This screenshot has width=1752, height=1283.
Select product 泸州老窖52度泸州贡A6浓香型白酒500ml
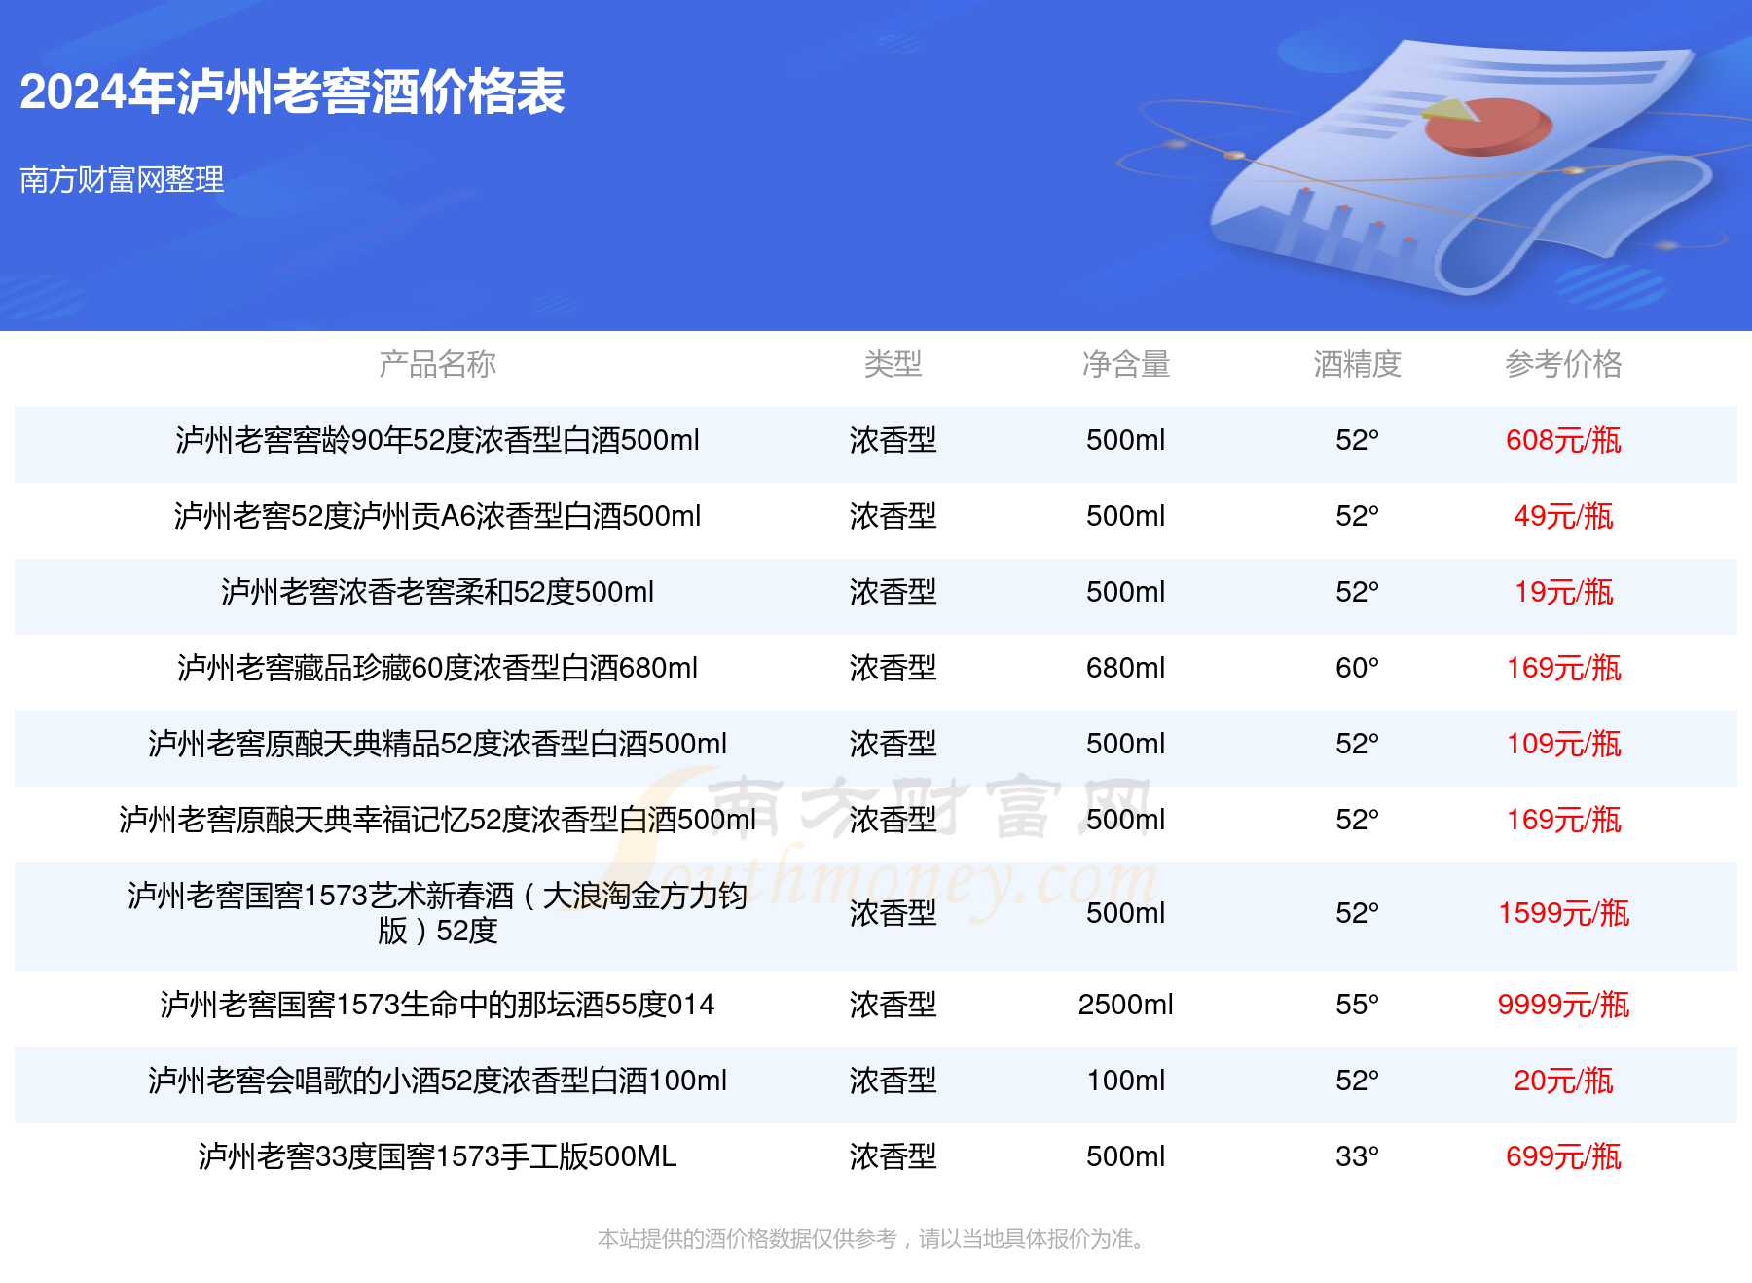(x=437, y=516)
